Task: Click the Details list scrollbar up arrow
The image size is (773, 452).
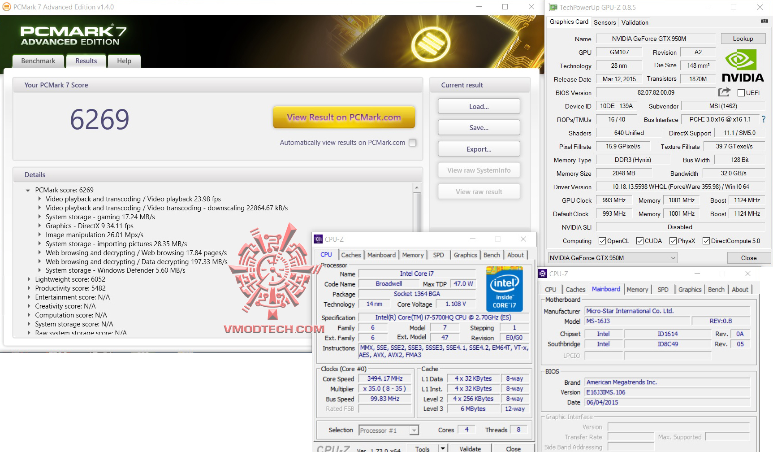Action: [x=417, y=187]
